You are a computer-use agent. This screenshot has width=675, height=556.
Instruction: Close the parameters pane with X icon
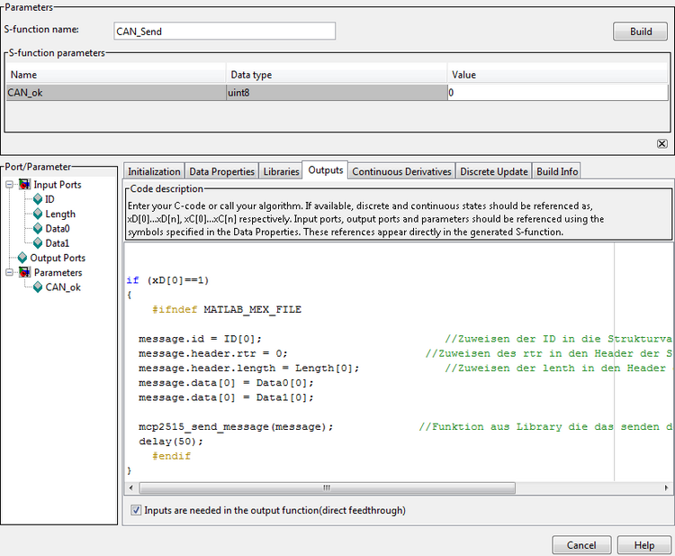tap(661, 143)
